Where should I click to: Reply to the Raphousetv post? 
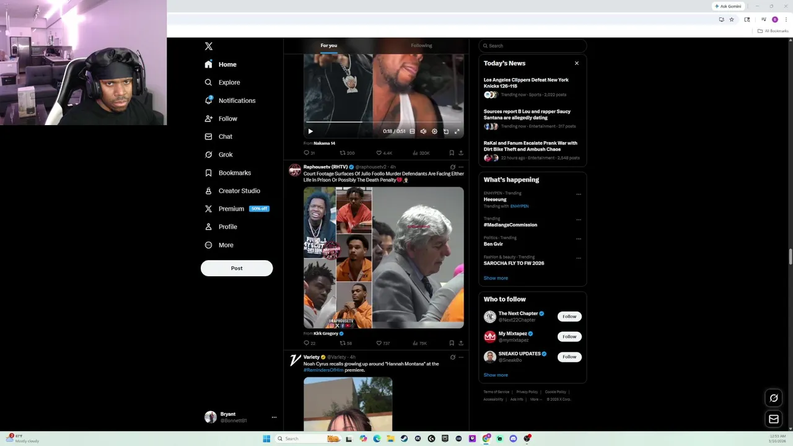pos(309,343)
